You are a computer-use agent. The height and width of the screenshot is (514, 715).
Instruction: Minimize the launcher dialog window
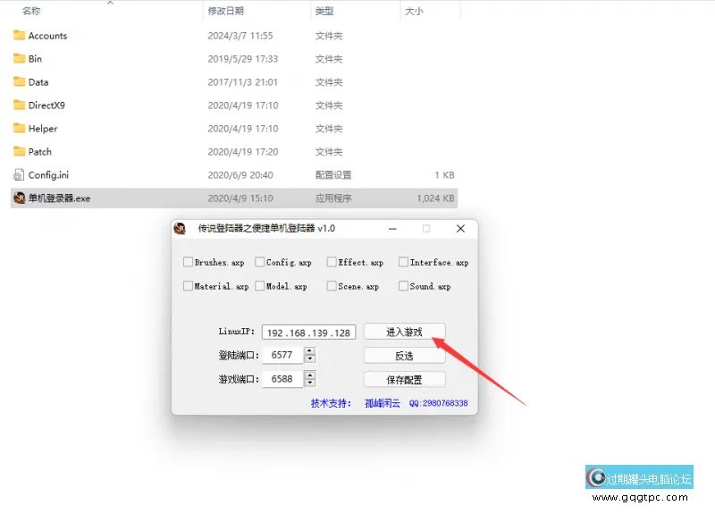point(392,229)
